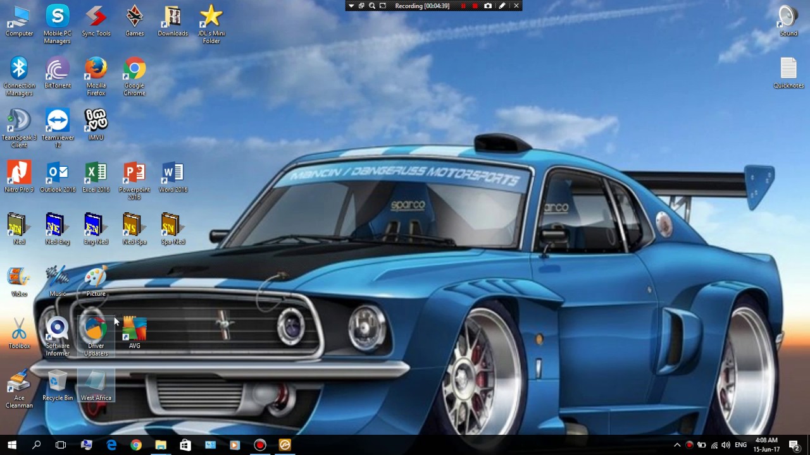Select the Google Chrome desktop shortcut
Screen dimensions: 810x455
point(134,76)
